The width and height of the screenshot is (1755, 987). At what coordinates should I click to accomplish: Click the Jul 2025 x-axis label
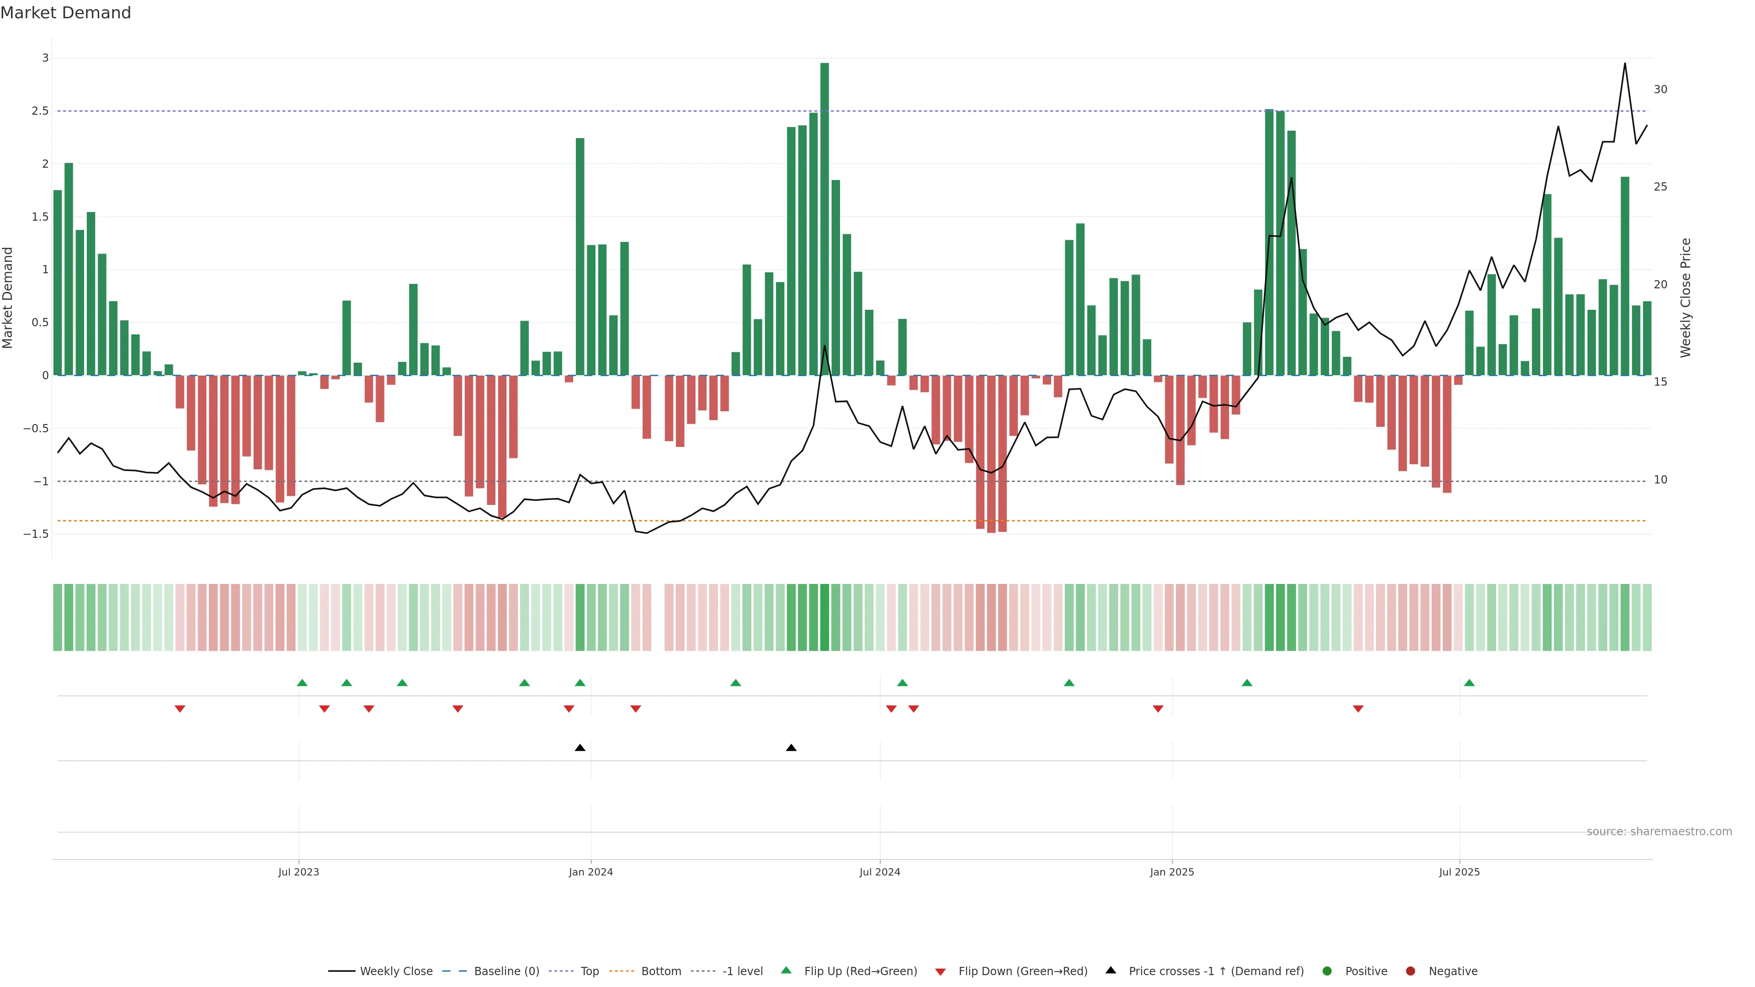click(1459, 872)
